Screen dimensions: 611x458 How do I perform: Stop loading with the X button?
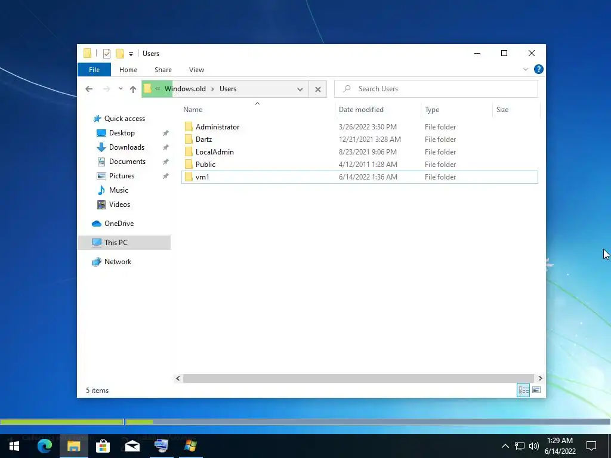pos(318,89)
